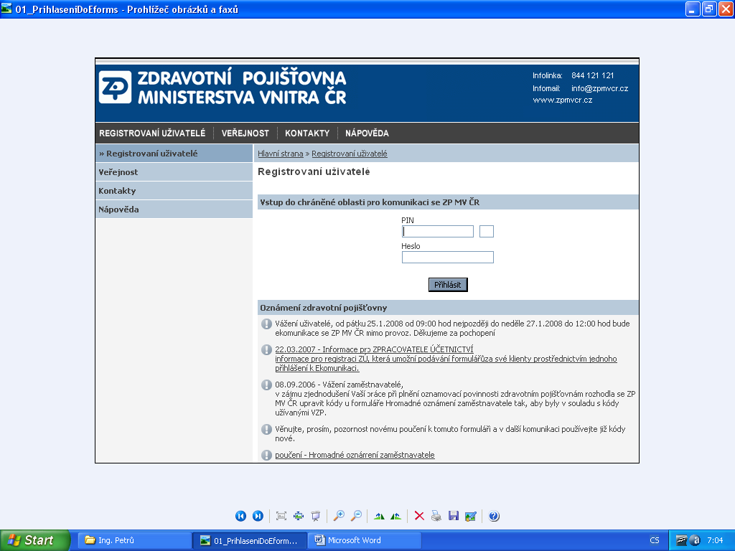Start the slide show
This screenshot has width=735, height=551.
316,516
